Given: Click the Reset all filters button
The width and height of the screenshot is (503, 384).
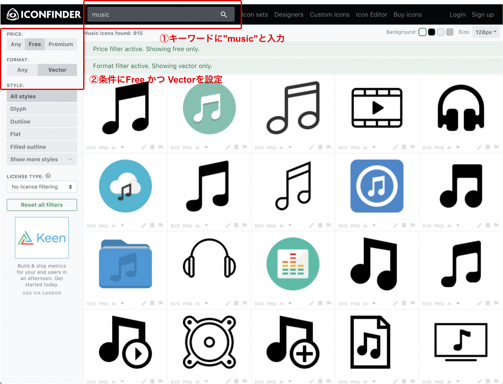Looking at the screenshot, I should point(42,205).
